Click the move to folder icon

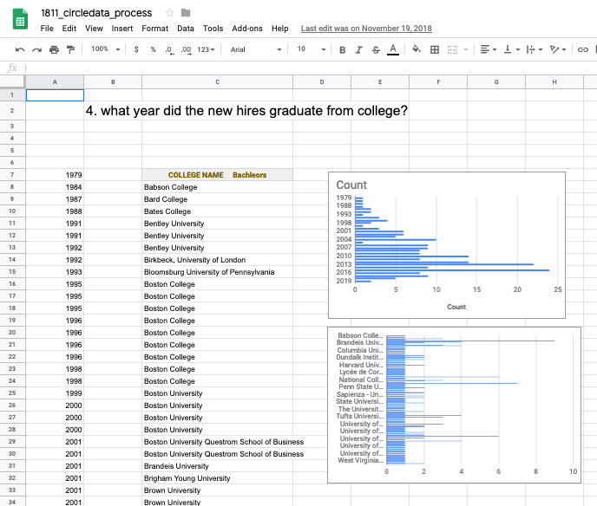(x=186, y=13)
